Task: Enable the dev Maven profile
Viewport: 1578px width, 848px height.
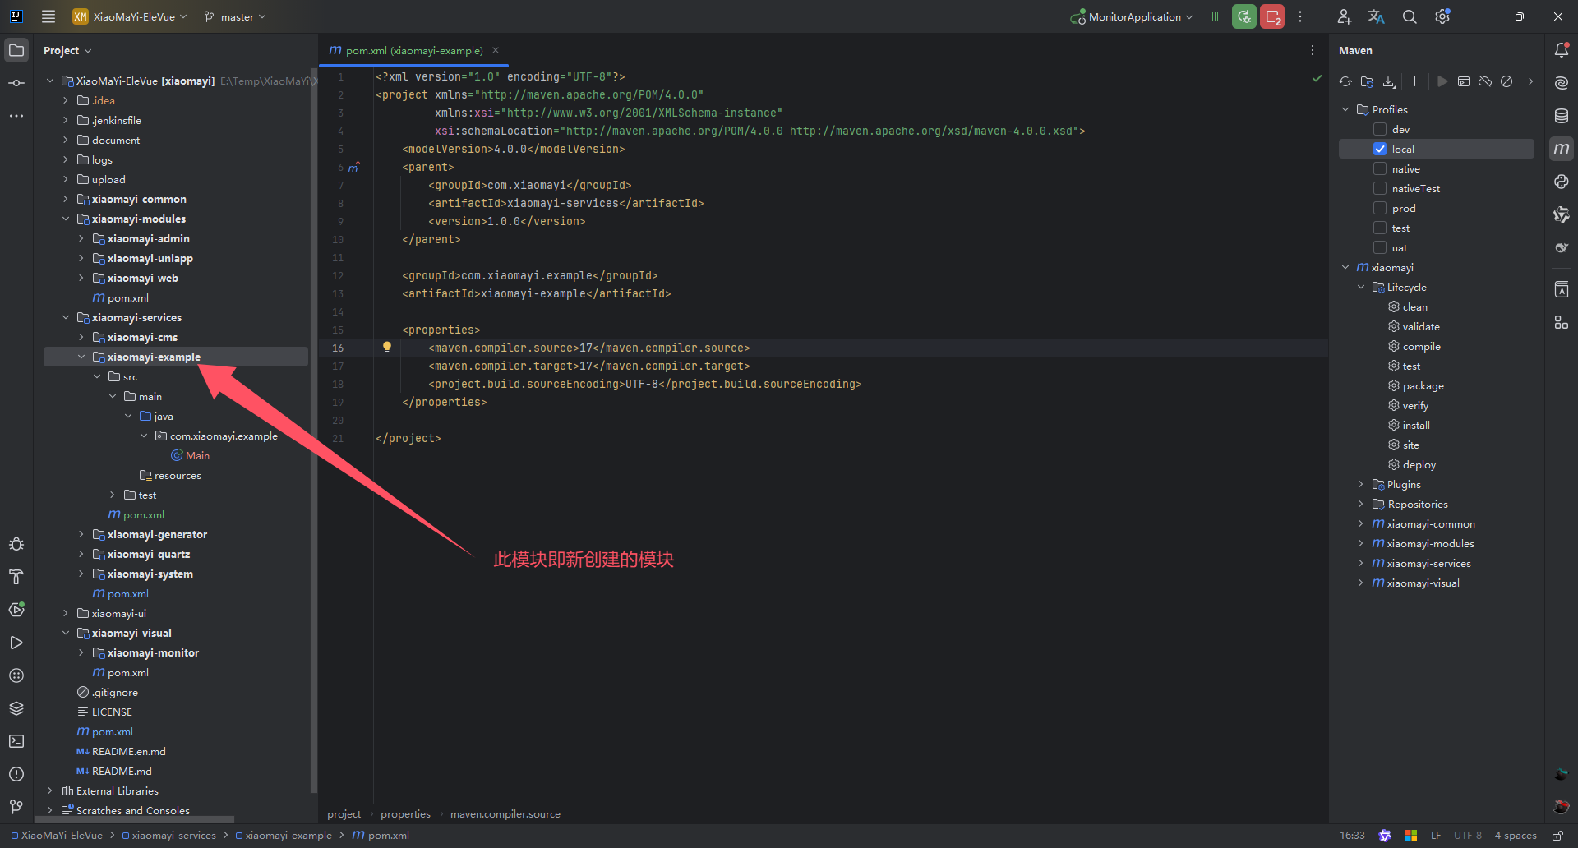Action: click(x=1380, y=129)
